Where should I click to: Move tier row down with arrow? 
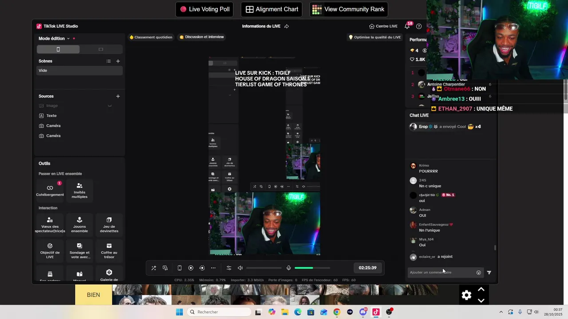tap(481, 300)
